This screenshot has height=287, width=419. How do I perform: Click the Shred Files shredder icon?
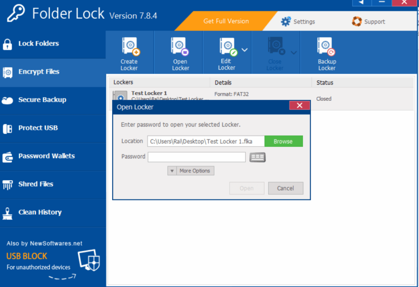pyautogui.click(x=7, y=185)
